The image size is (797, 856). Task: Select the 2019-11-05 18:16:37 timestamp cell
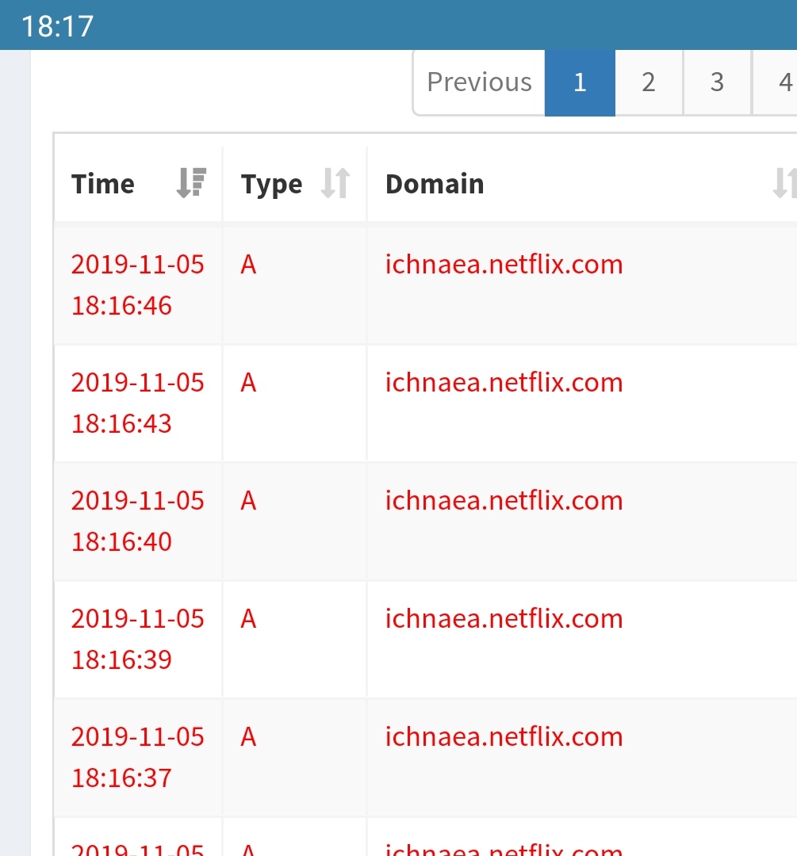click(x=137, y=756)
